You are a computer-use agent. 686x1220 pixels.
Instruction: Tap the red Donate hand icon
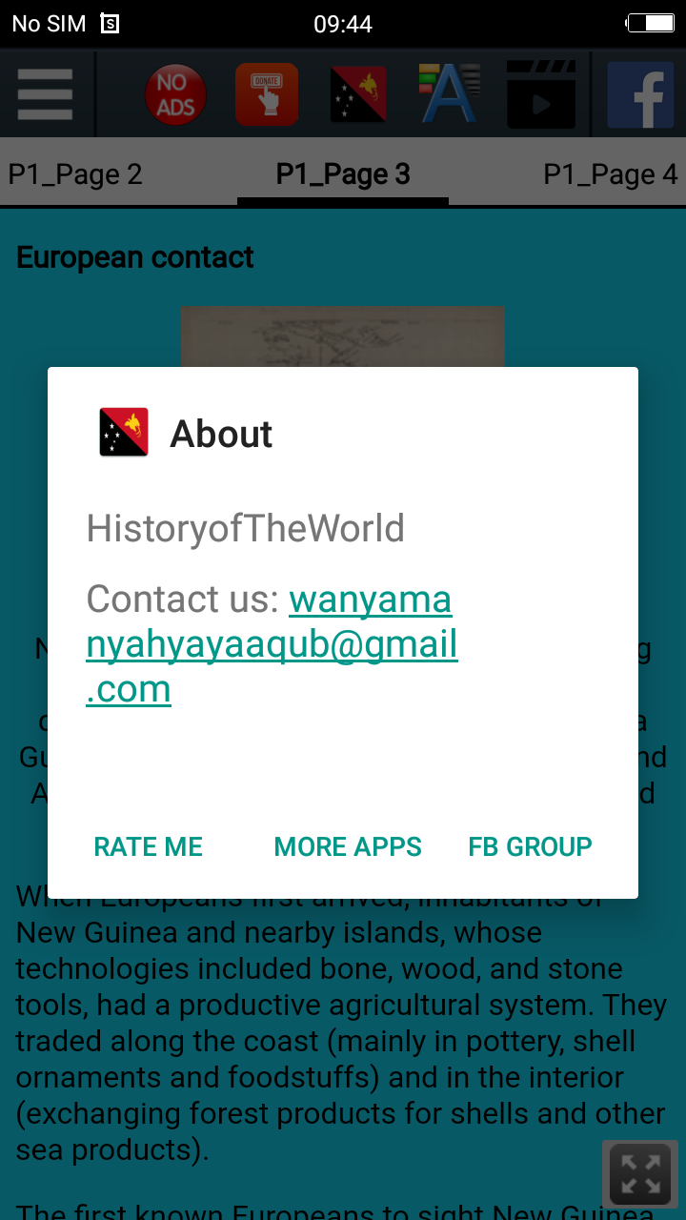coord(267,94)
